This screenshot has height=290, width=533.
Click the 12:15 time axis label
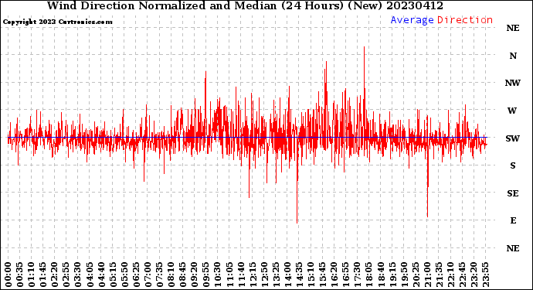click(253, 275)
